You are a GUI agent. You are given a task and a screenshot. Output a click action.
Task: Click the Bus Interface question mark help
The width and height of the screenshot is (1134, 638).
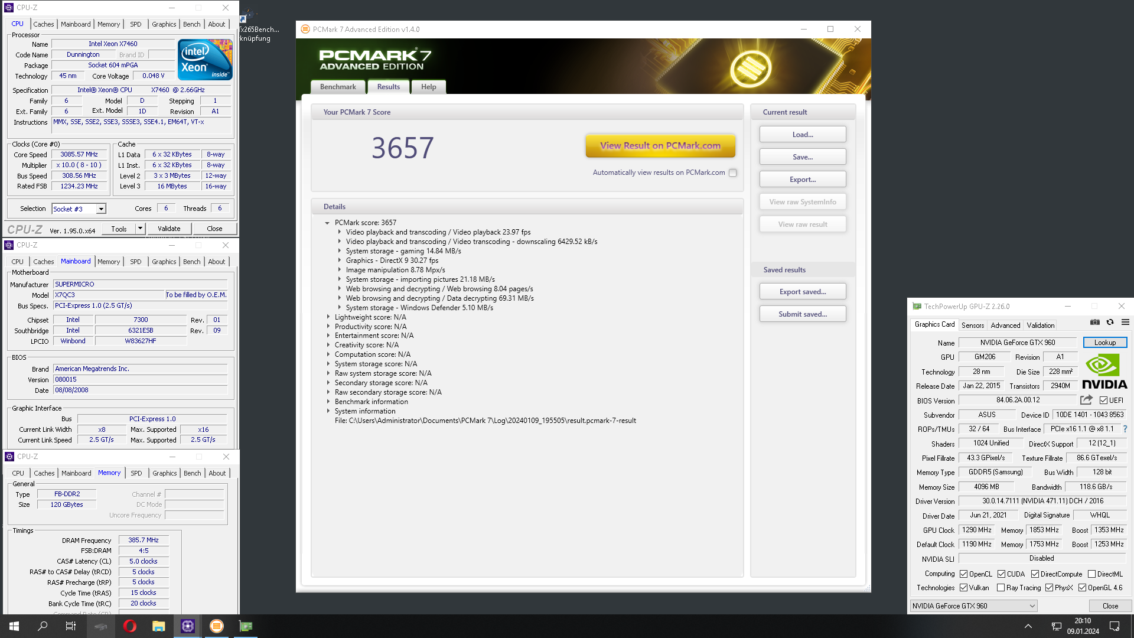[x=1125, y=429]
